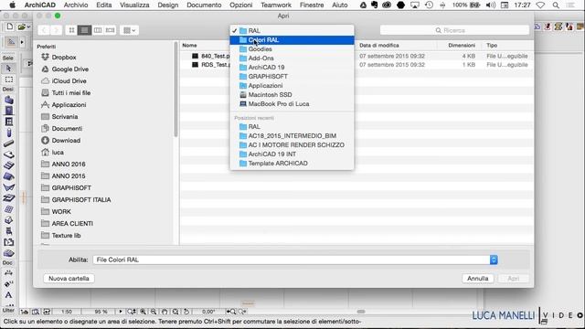
Task: Click the sidebar vertical scrollbar
Action: (175, 90)
